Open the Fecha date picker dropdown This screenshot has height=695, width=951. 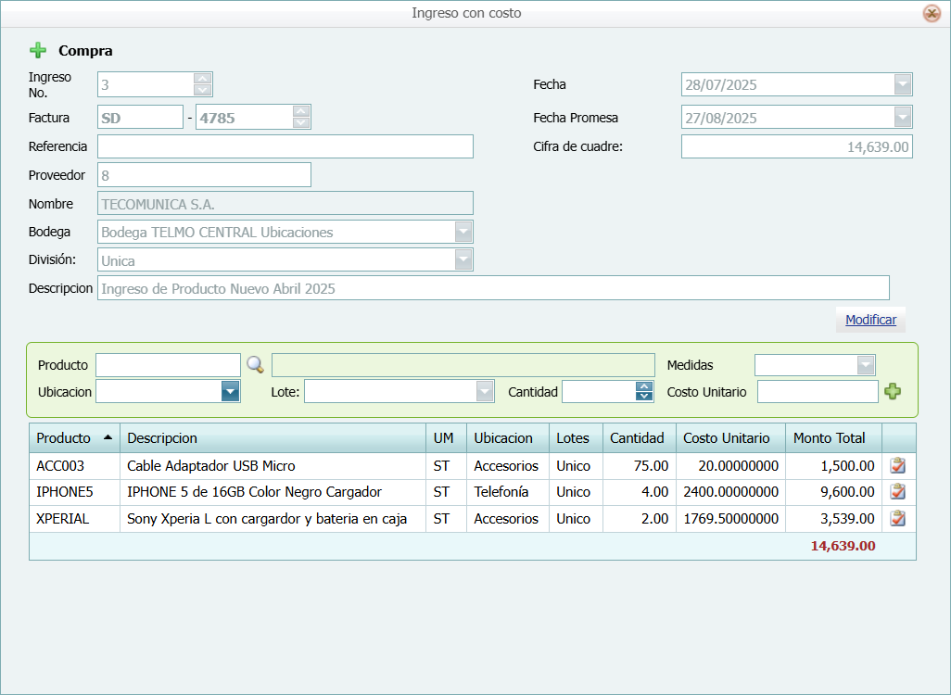coord(903,84)
